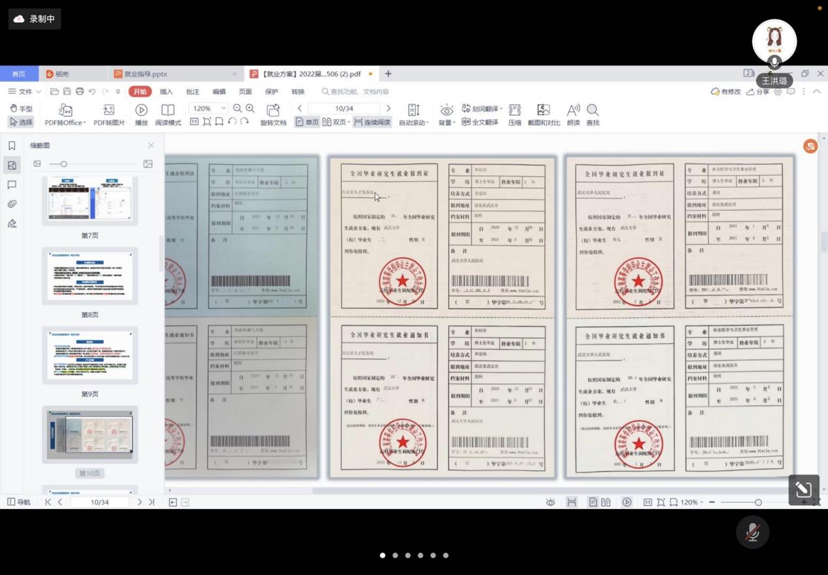Toggle 双页 double page view

336,122
